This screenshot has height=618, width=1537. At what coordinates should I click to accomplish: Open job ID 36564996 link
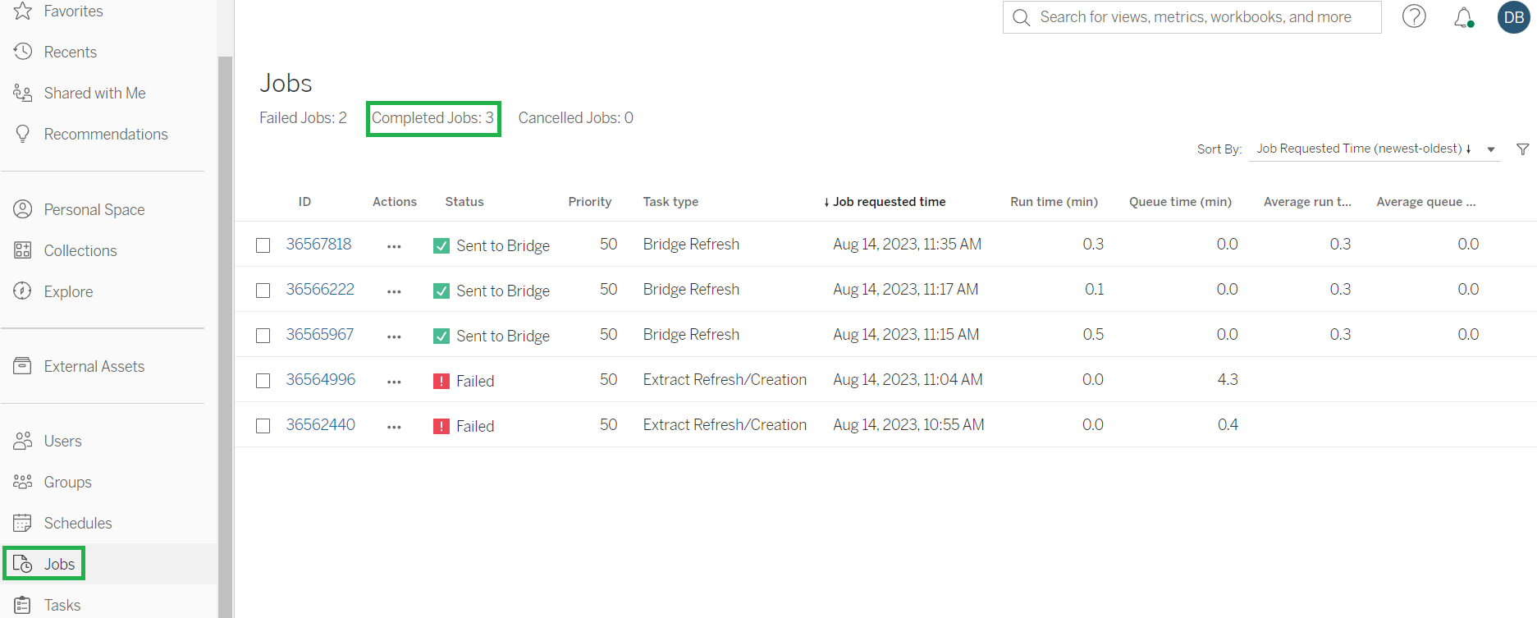click(321, 379)
